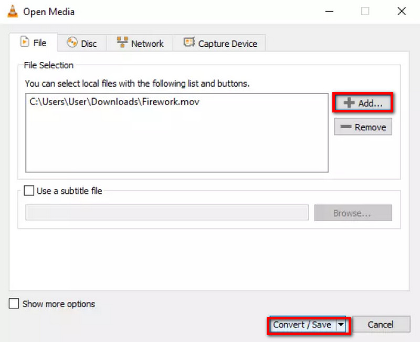Click the Network tab's network icon

pos(122,43)
